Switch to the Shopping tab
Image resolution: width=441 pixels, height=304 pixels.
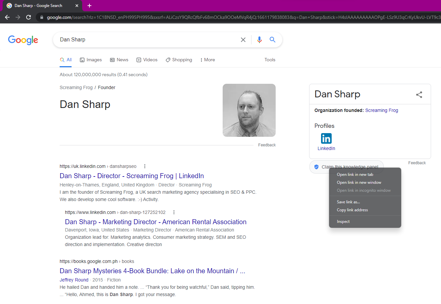(x=179, y=60)
